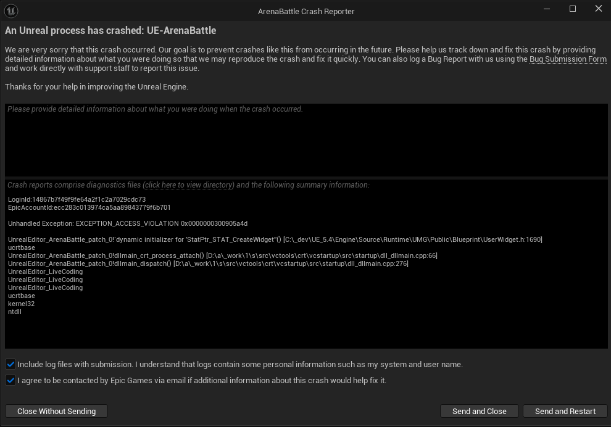Maximize the Crash Reporter window
The height and width of the screenshot is (427, 611).
coord(572,9)
